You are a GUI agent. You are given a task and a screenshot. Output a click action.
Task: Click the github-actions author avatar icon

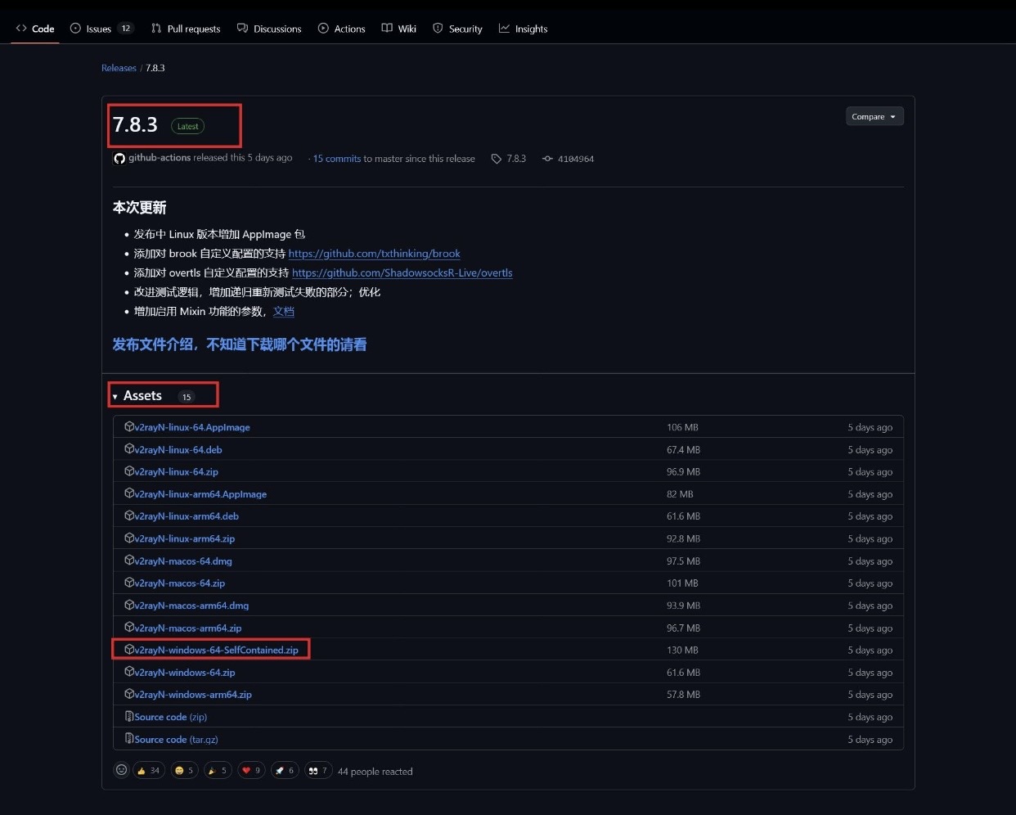tap(119, 159)
